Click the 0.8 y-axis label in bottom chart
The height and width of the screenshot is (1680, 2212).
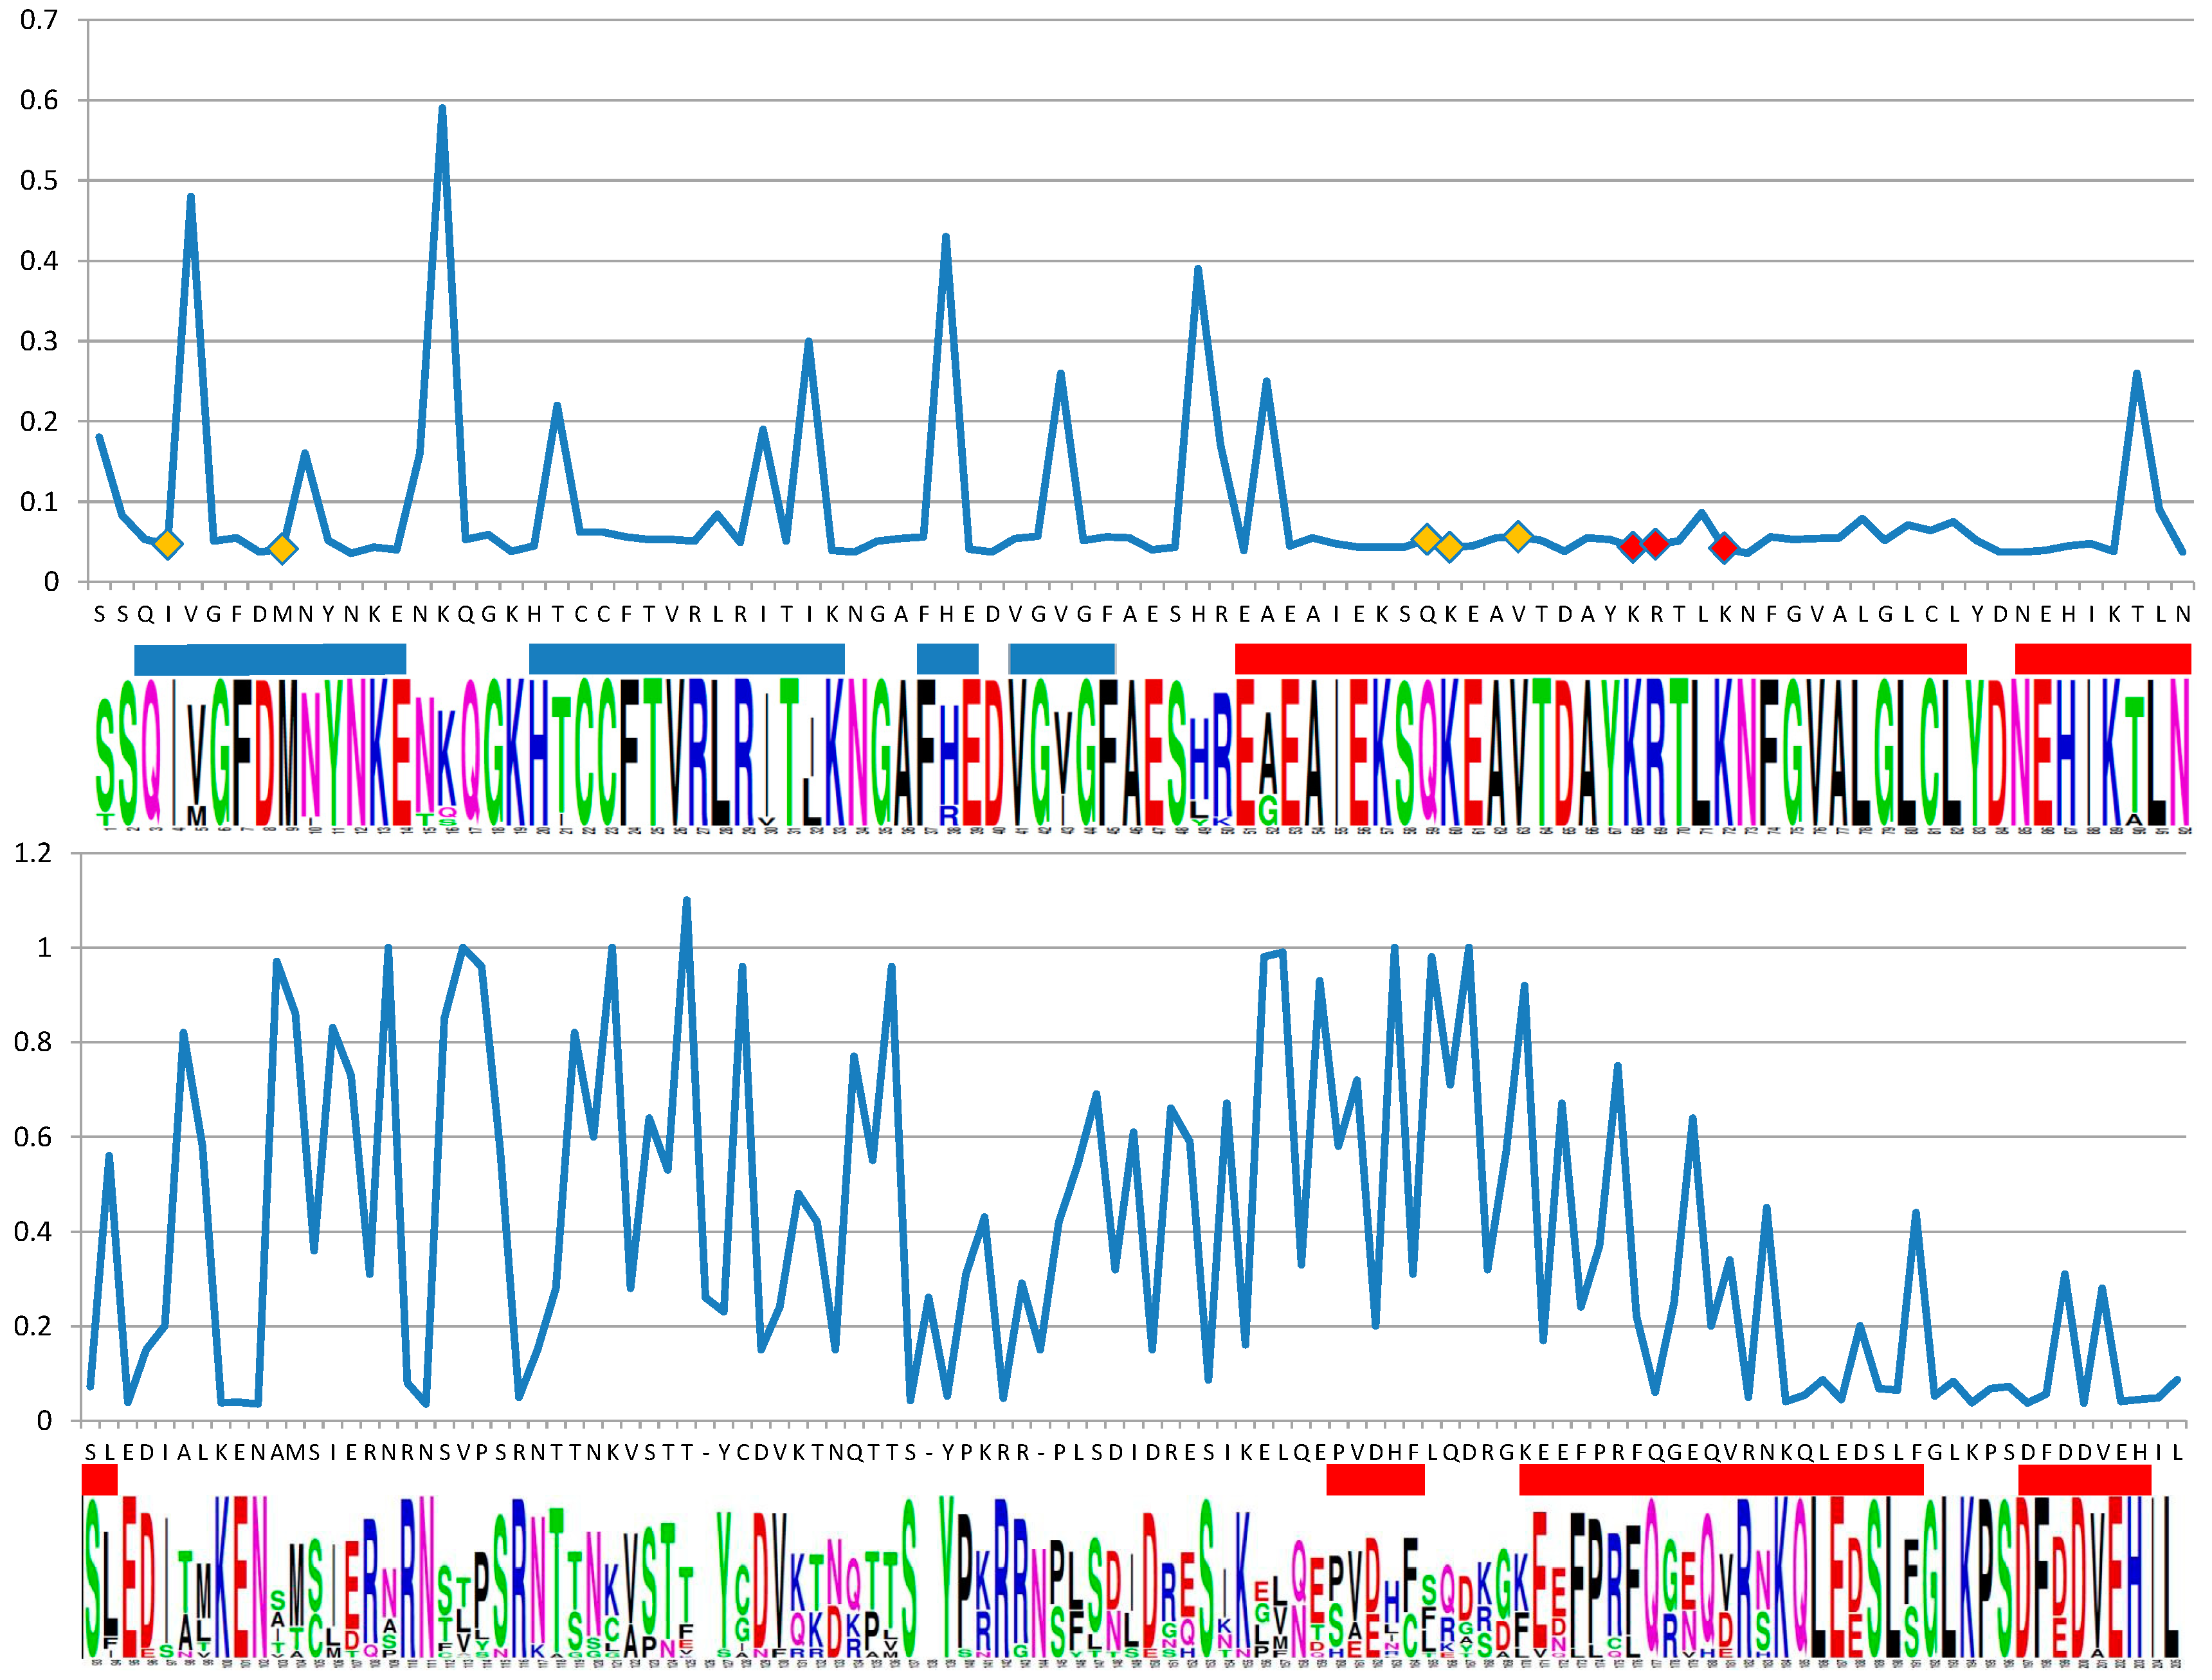pyautogui.click(x=33, y=1042)
